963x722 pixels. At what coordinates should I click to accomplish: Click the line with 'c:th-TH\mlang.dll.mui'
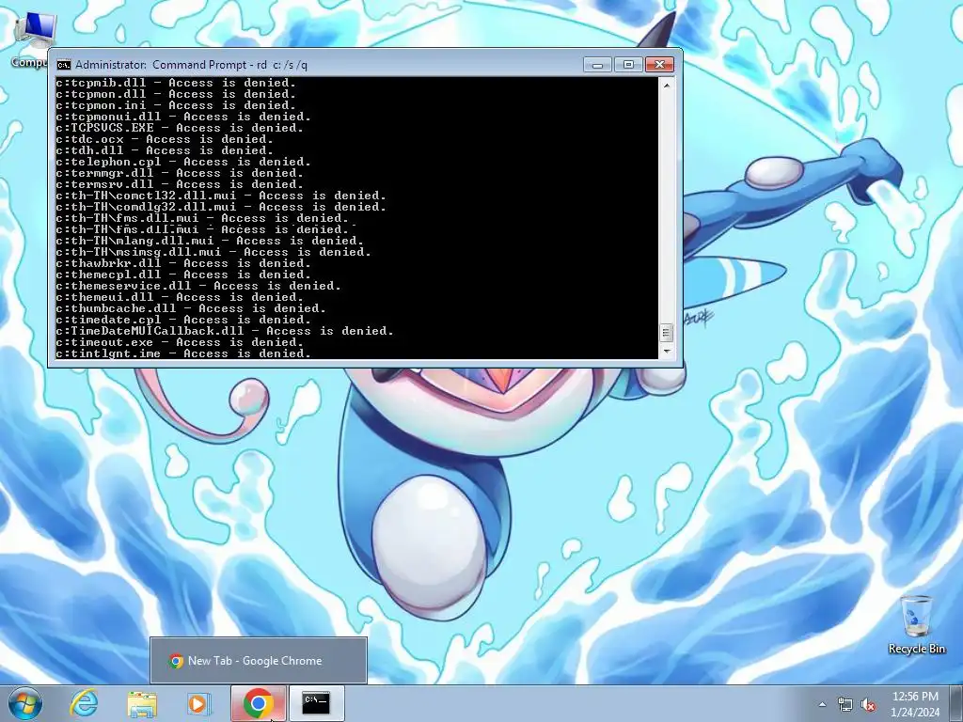point(210,241)
